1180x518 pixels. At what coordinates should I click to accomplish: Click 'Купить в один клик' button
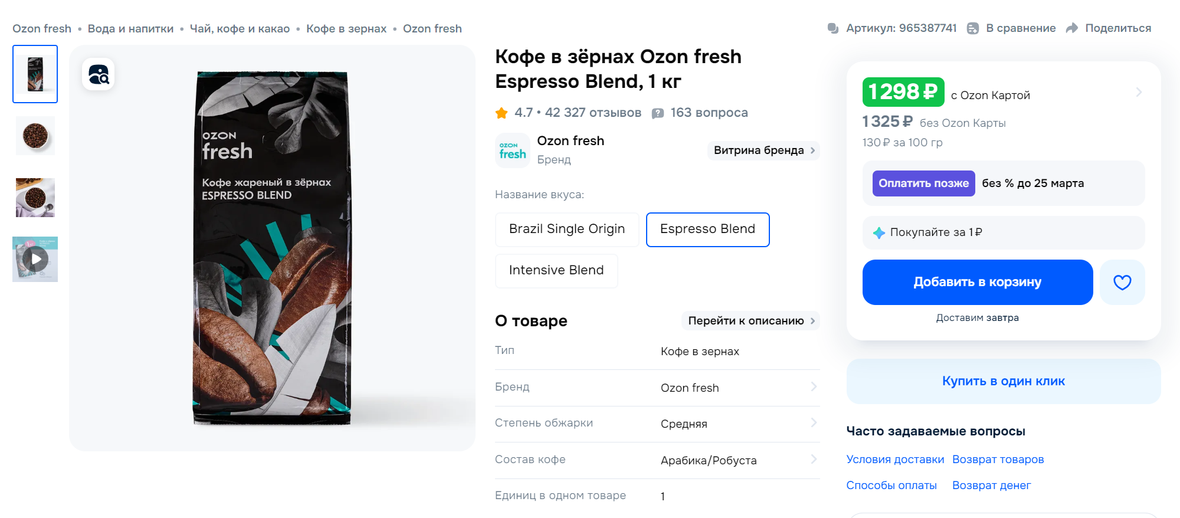(x=1003, y=381)
